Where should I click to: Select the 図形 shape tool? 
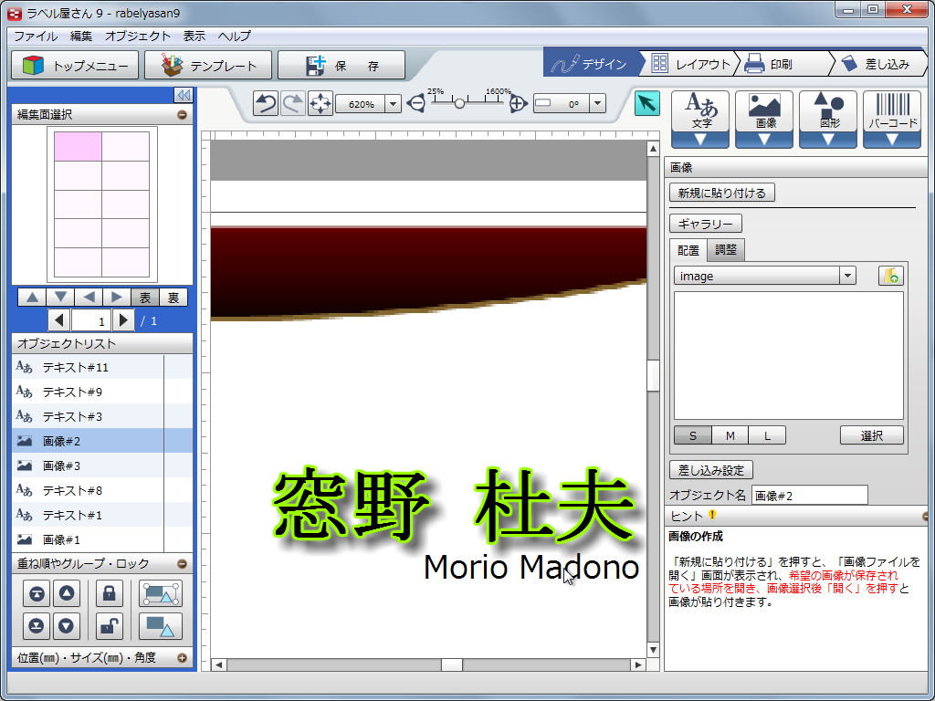click(827, 111)
